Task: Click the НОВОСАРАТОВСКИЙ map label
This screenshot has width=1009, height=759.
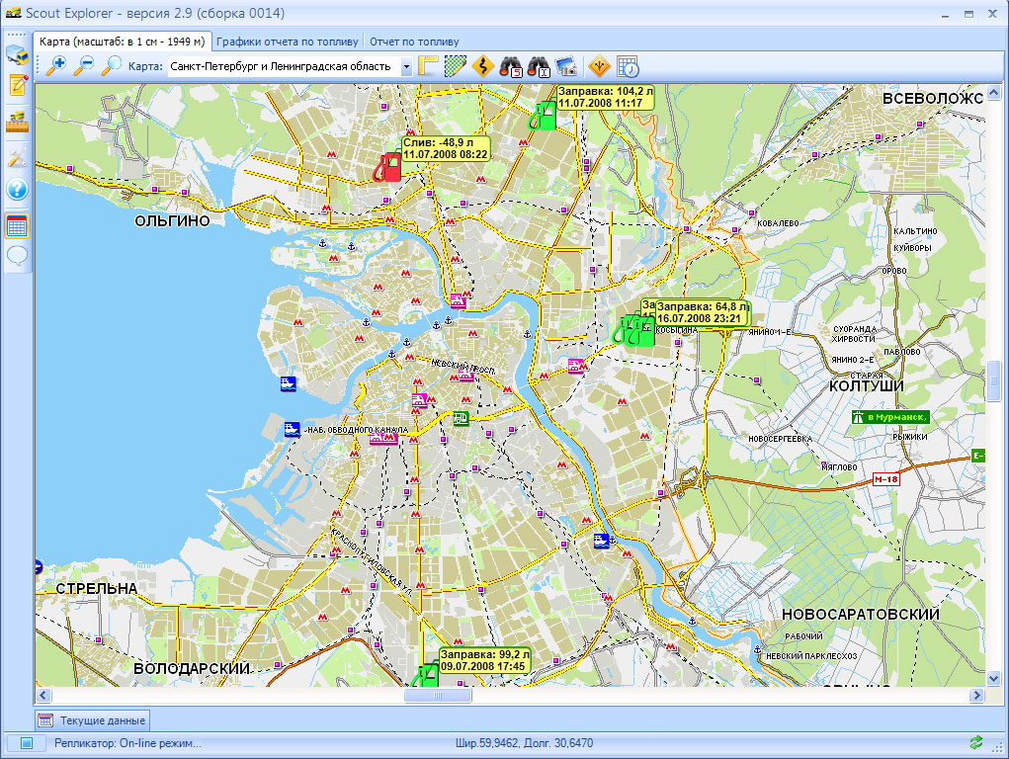Action: coord(861,614)
